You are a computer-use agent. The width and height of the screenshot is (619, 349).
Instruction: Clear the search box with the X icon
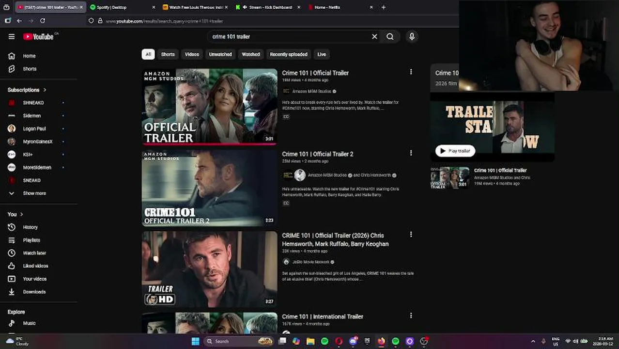[374, 36]
